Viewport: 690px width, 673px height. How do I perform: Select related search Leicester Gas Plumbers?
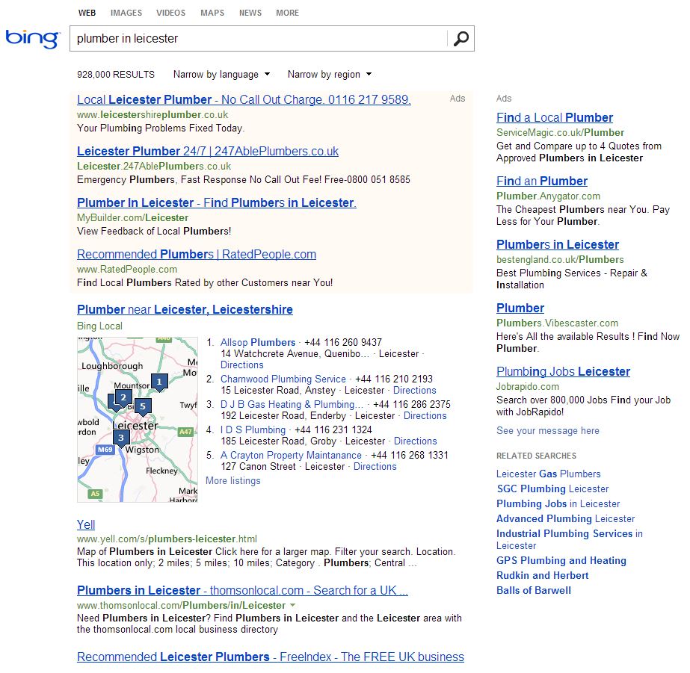coord(548,474)
